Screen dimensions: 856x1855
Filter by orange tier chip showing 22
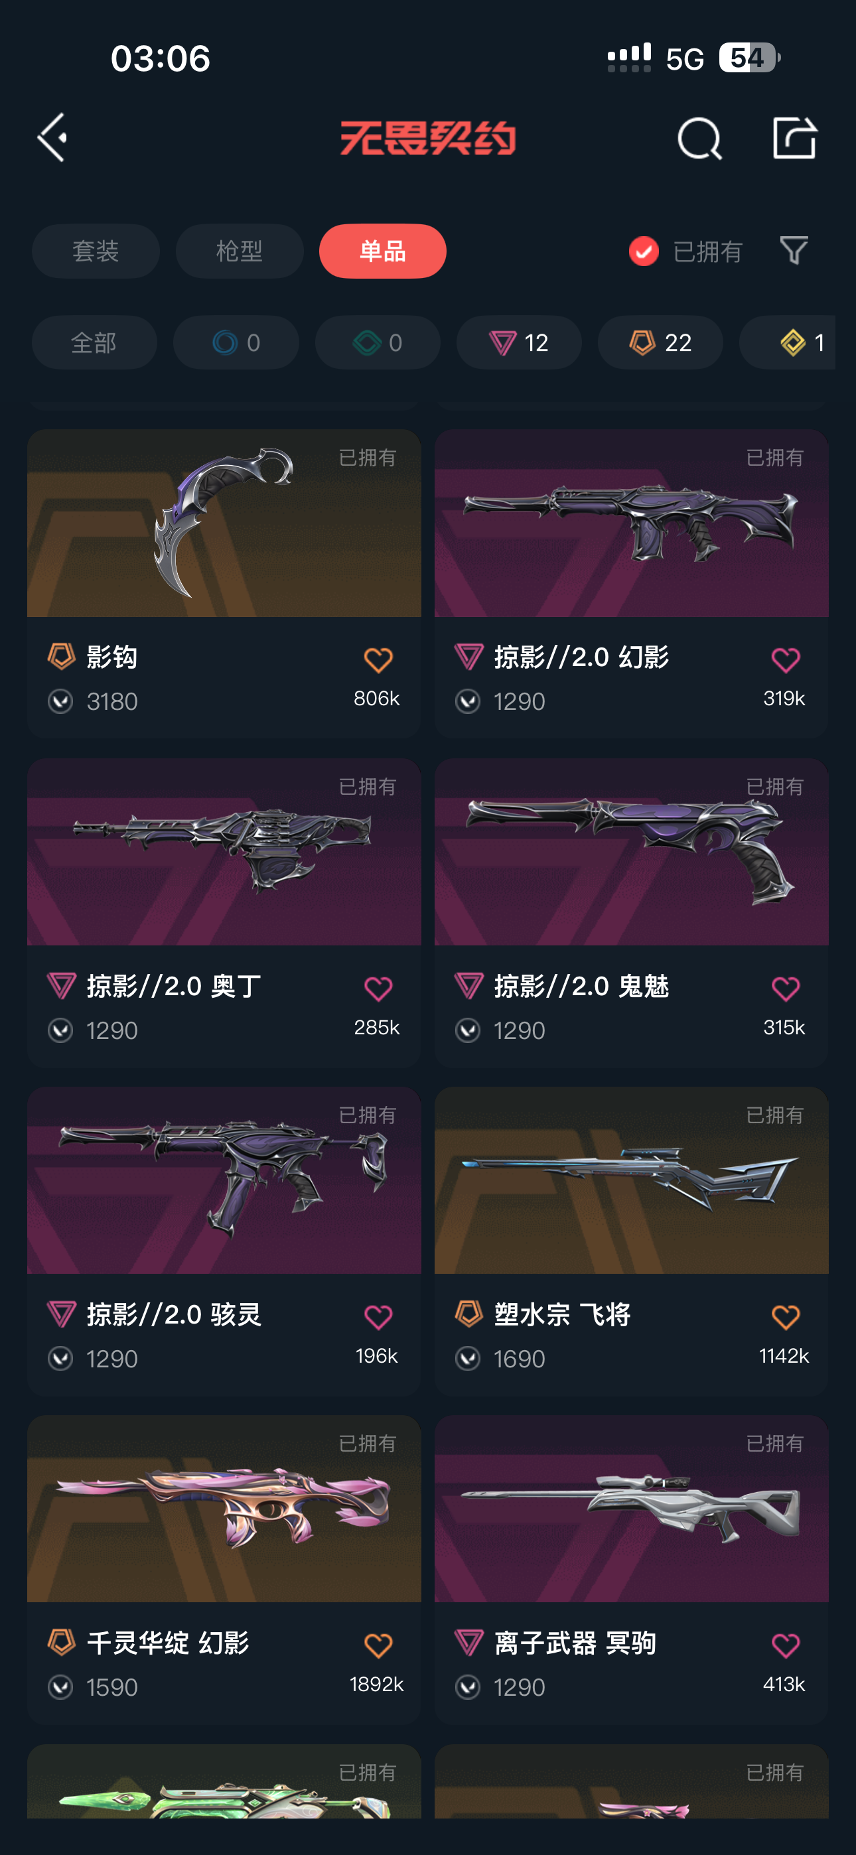coord(660,343)
